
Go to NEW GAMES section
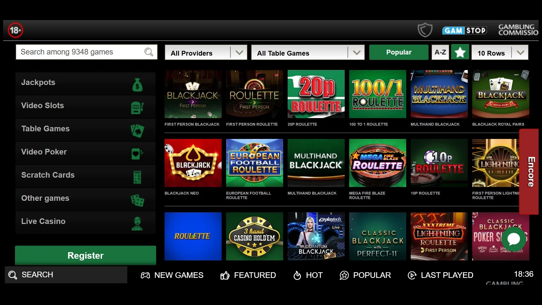(x=172, y=275)
